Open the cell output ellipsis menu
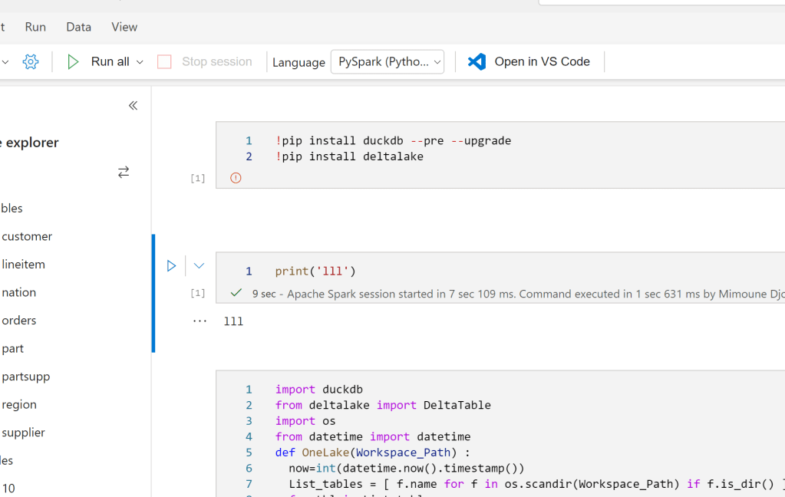The height and width of the screenshot is (497, 785). point(200,321)
